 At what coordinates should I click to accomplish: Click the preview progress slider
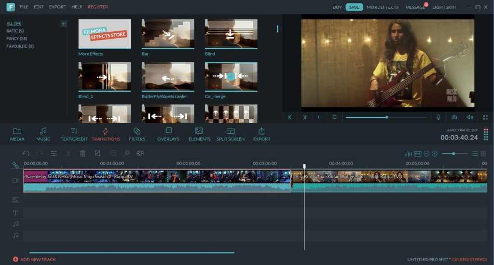(386, 117)
